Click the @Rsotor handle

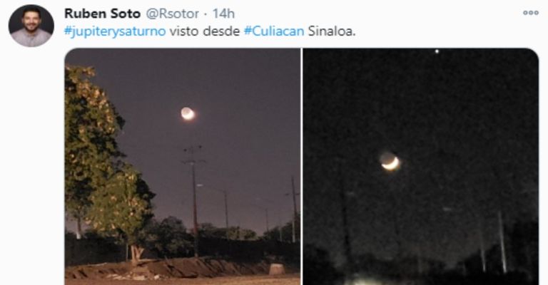pos(172,14)
